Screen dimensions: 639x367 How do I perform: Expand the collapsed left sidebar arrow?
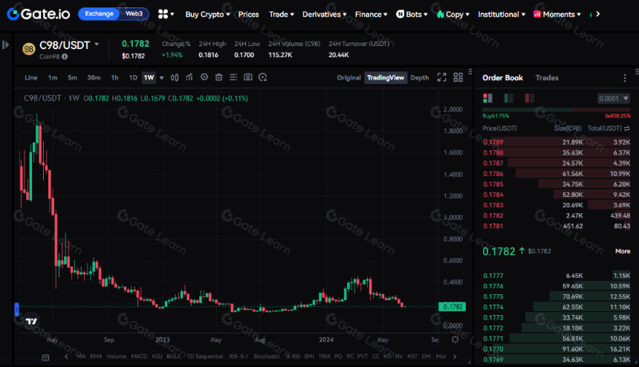click(5, 45)
